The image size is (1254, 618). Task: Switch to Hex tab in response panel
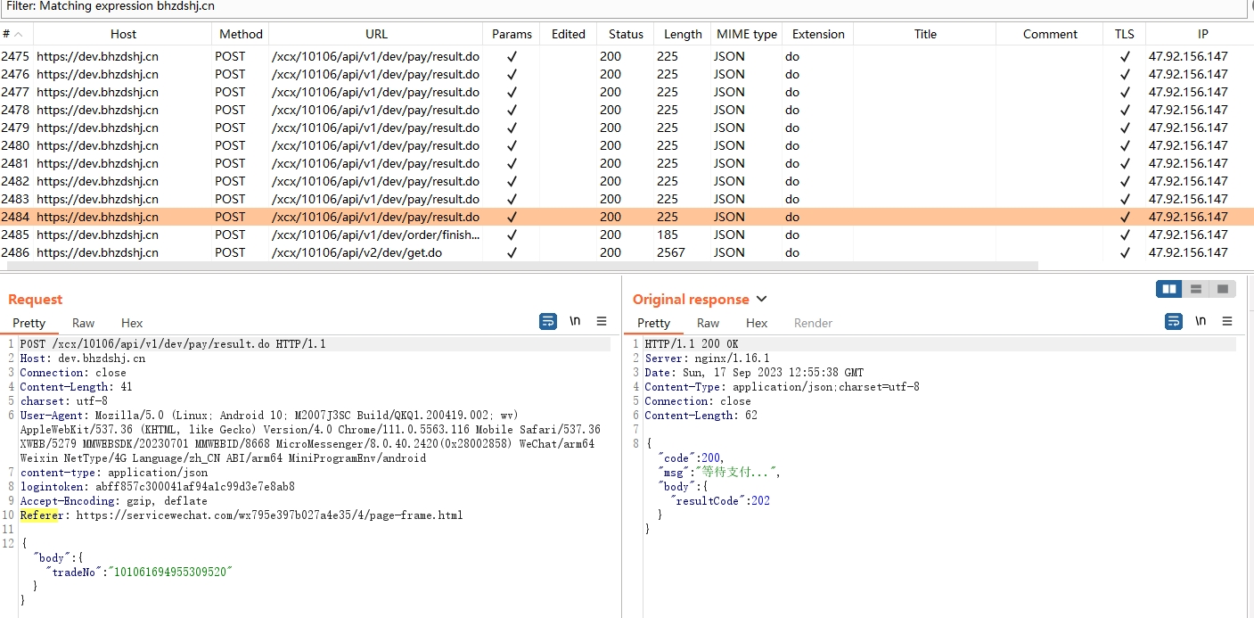(x=757, y=323)
